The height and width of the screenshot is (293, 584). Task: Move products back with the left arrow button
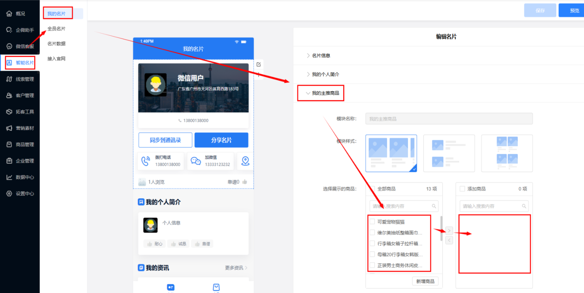click(x=449, y=240)
